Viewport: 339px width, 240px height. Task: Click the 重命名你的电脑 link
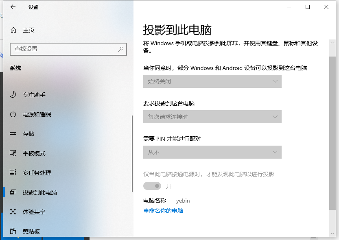tap(163, 211)
